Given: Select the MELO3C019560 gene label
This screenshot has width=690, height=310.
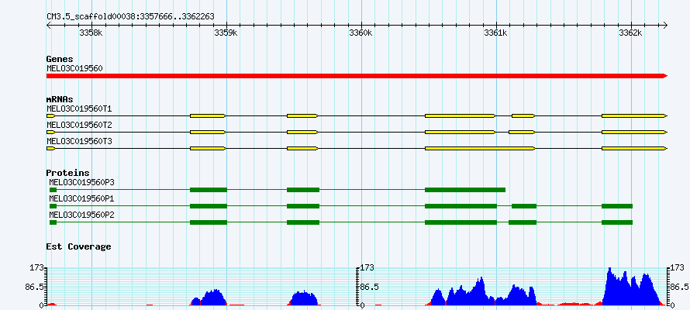Looking at the screenshot, I should pyautogui.click(x=74, y=69).
